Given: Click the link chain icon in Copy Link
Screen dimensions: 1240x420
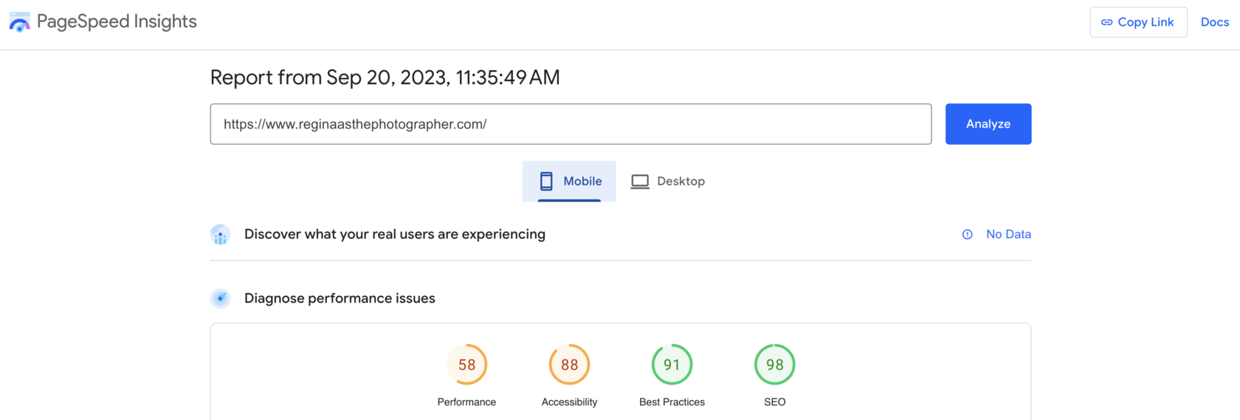Looking at the screenshot, I should [1106, 22].
